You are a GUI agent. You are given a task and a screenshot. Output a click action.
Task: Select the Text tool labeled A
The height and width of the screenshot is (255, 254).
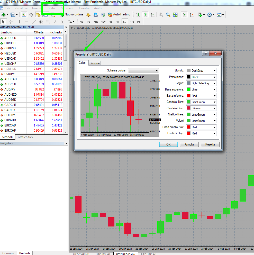56,22
